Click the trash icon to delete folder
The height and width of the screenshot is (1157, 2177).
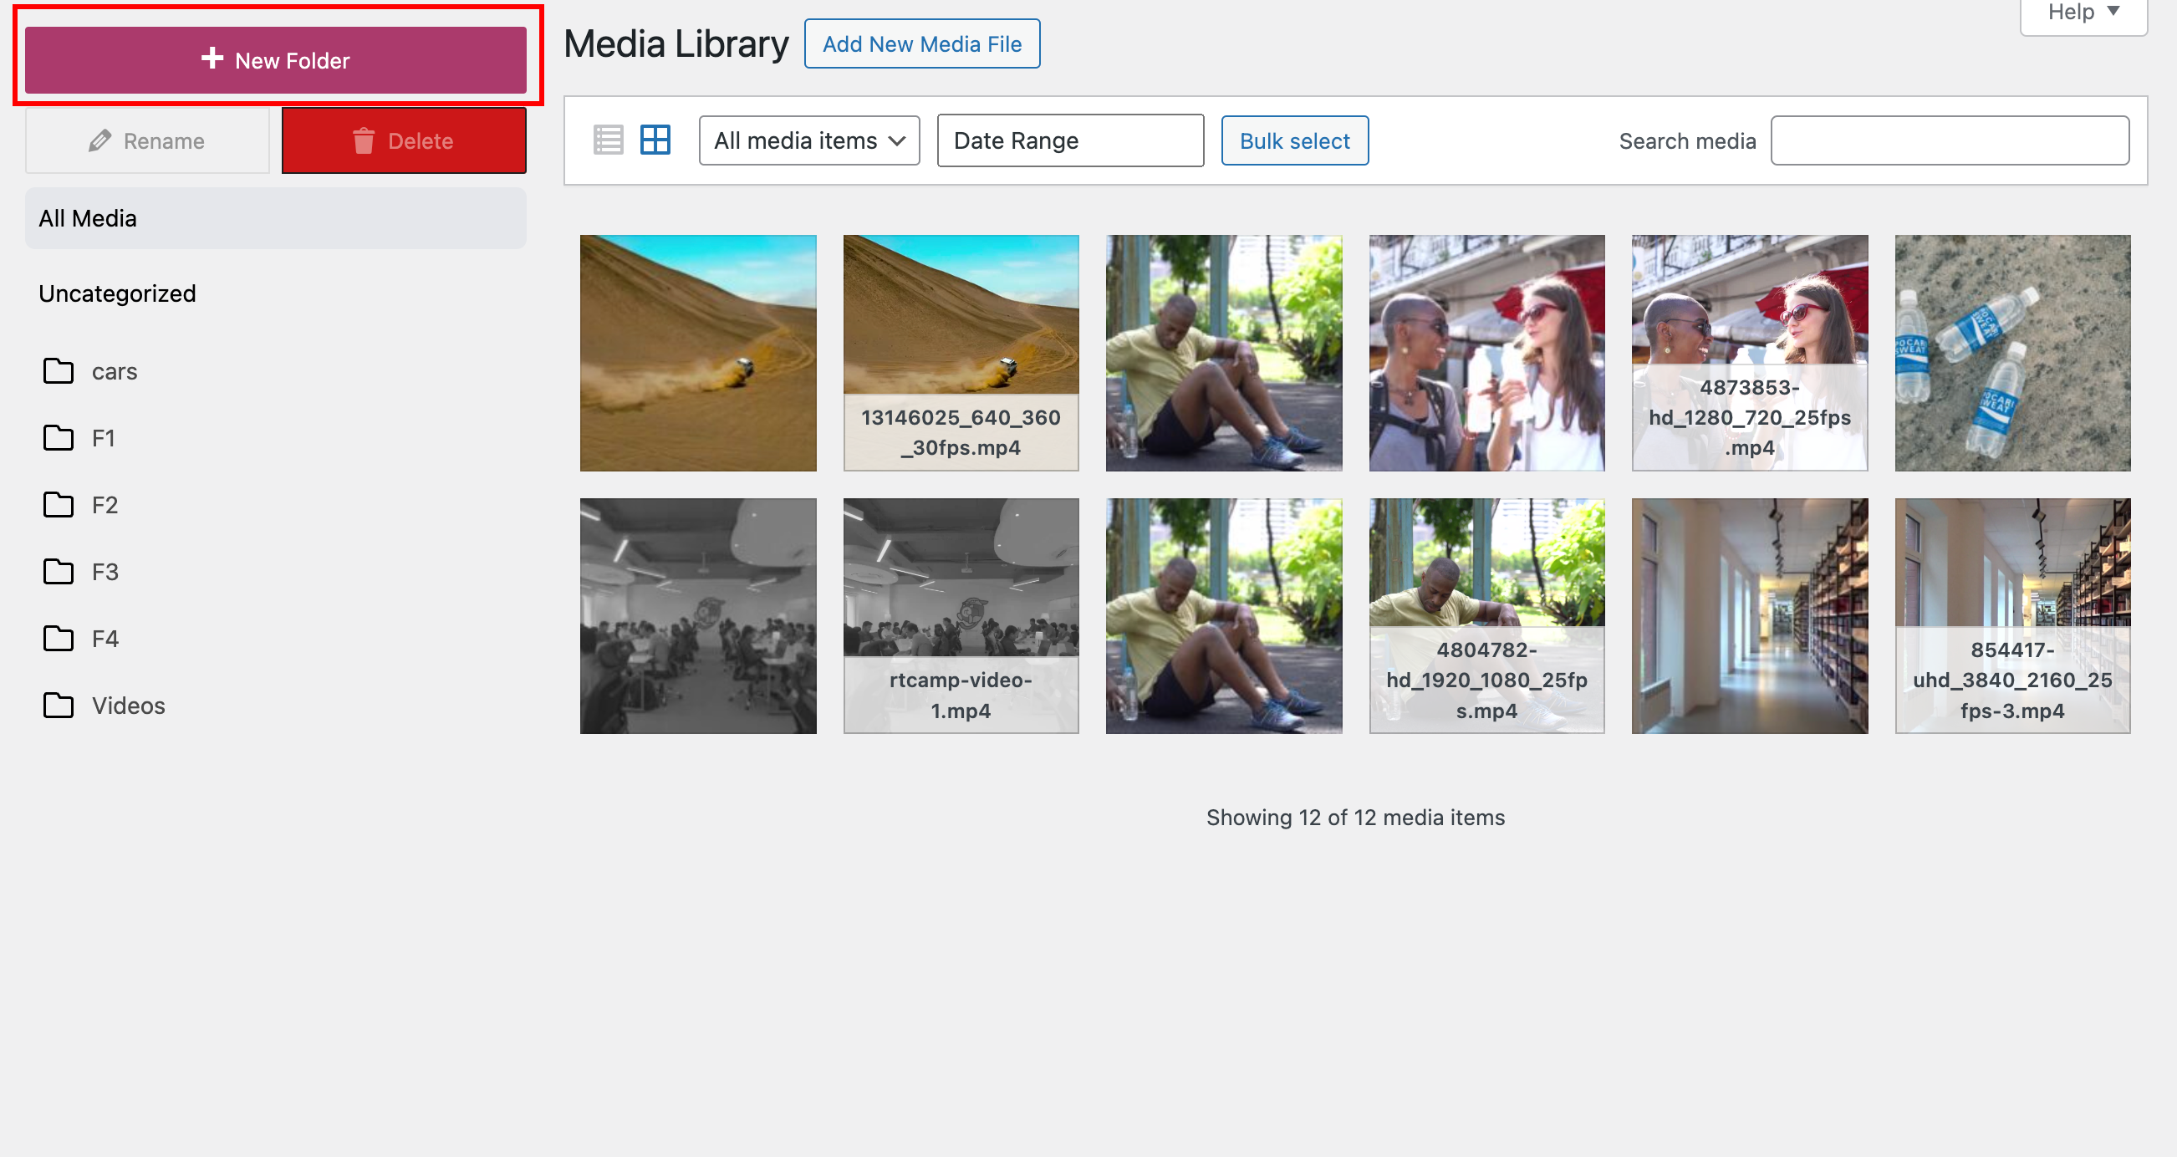click(x=364, y=140)
